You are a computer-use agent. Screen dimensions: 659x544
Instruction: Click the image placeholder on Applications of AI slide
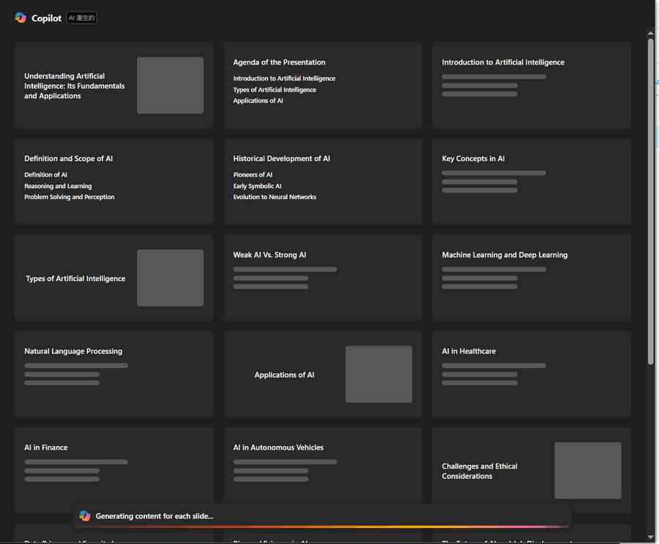coord(379,374)
